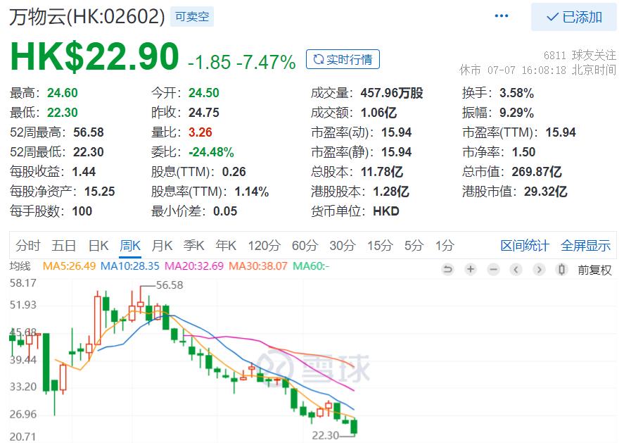Pick the 5分 interval tab
The height and width of the screenshot is (443, 631).
click(x=414, y=245)
